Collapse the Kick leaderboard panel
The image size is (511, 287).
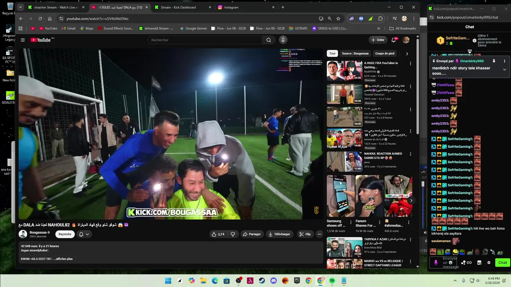469,52
